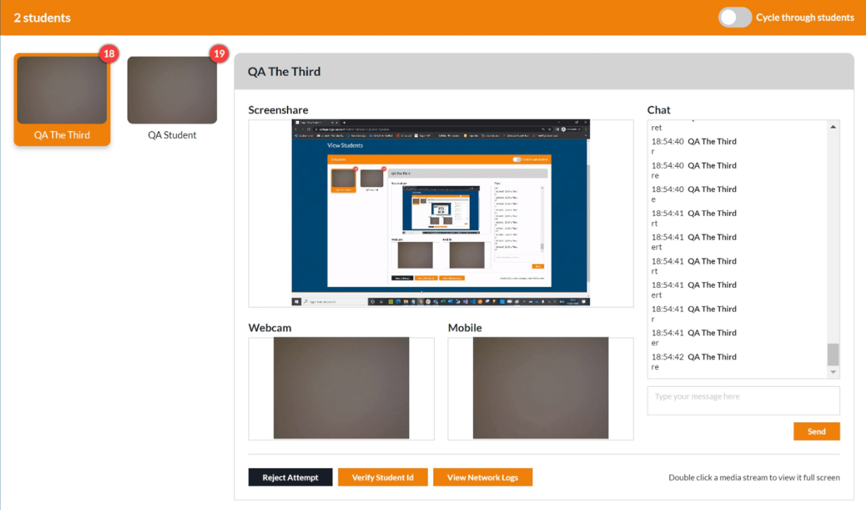866x510 pixels.
Task: Click the Screenshare stream view
Action: 441,213
